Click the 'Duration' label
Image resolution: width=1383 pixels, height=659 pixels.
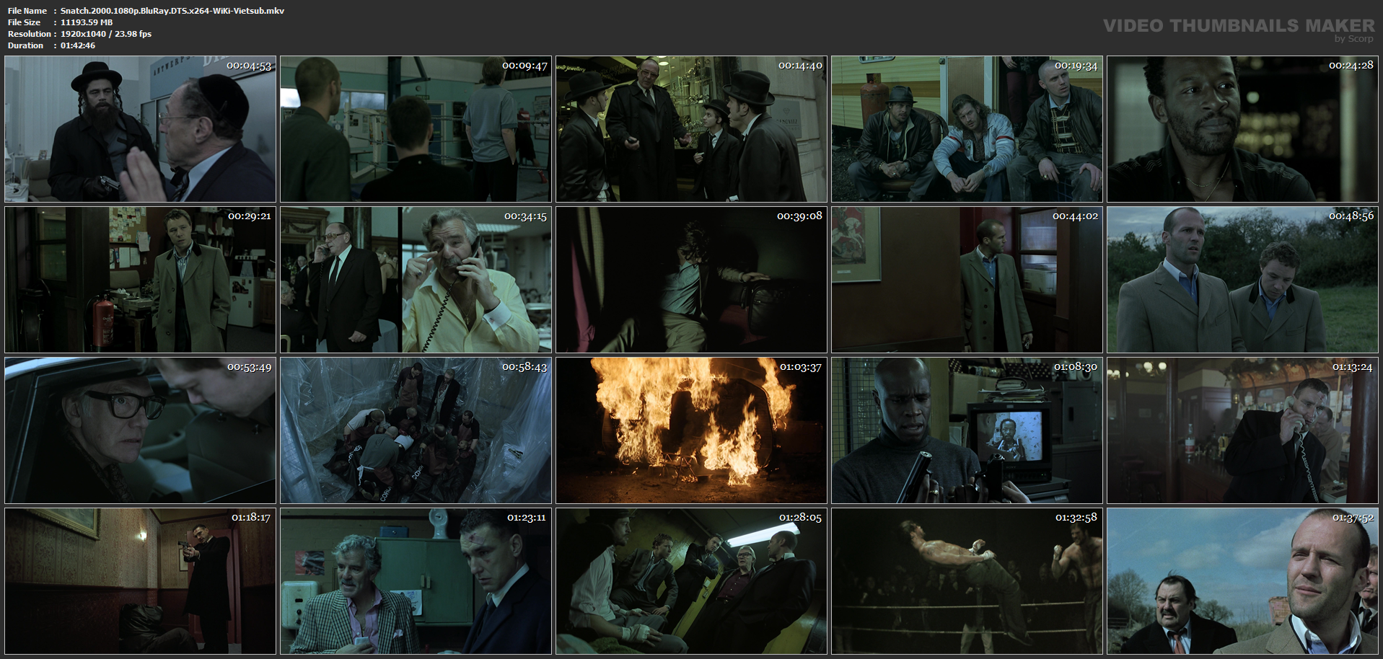[x=26, y=45]
